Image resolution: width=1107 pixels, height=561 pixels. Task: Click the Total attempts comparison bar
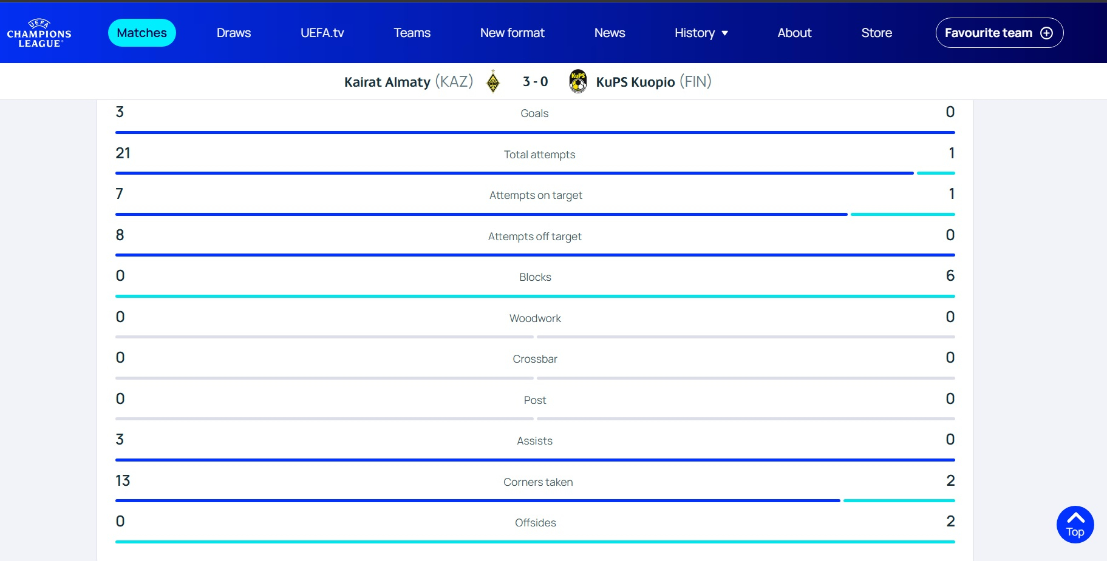[x=535, y=173]
